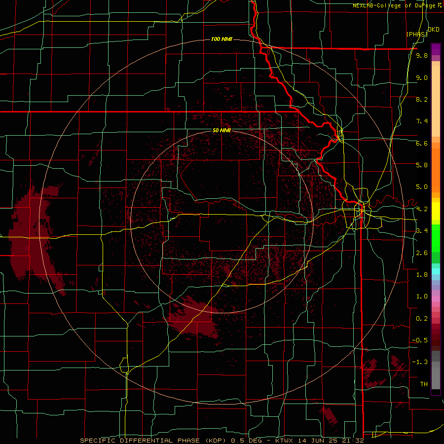Click the '-0.5' legend value
Viewport: 444px width, 444px height.
pyautogui.click(x=420, y=340)
